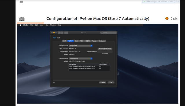Open the Go menu
185x106 pixels.
pyautogui.click(x=47, y=25)
